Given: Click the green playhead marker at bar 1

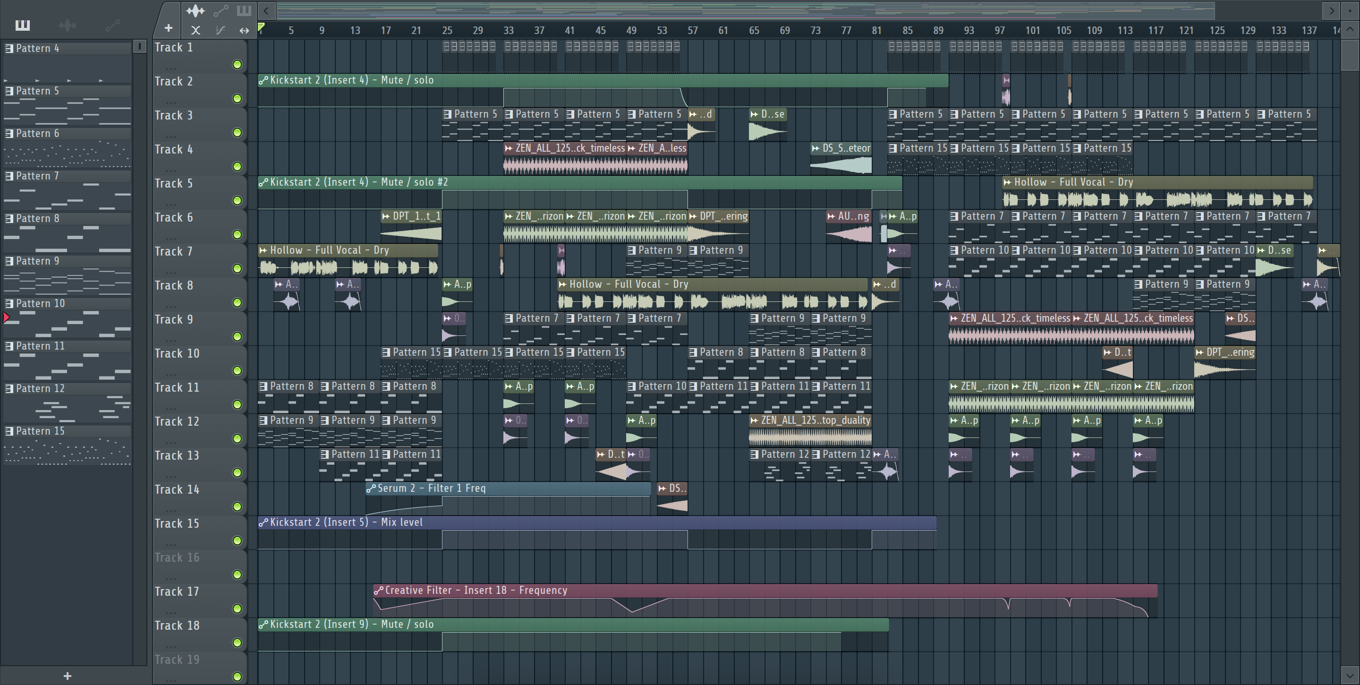Looking at the screenshot, I should pyautogui.click(x=261, y=27).
